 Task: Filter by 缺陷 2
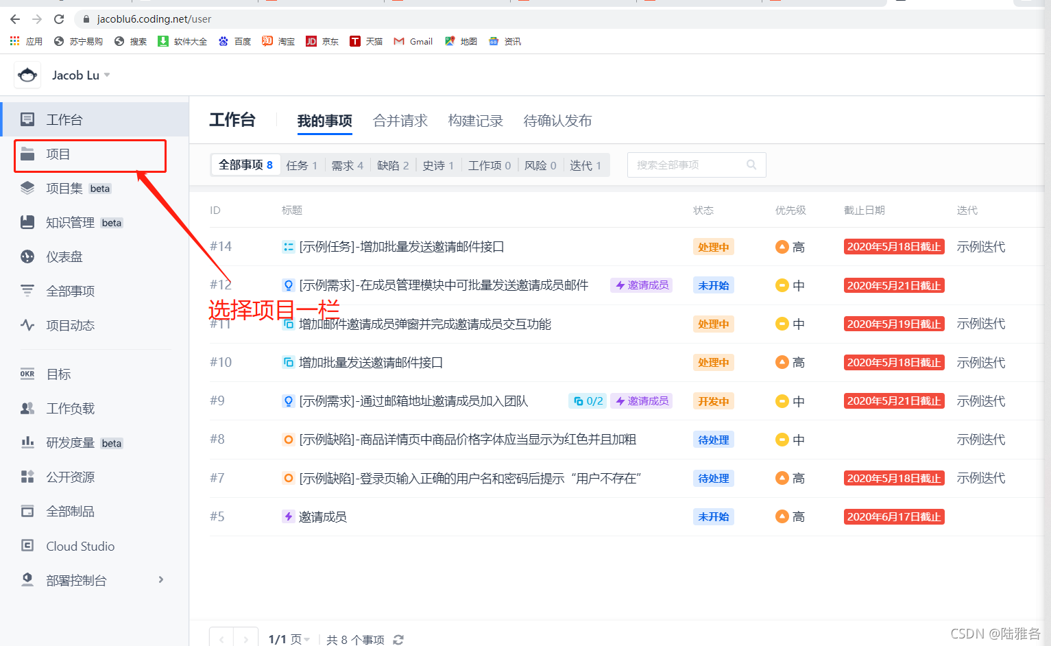click(393, 165)
